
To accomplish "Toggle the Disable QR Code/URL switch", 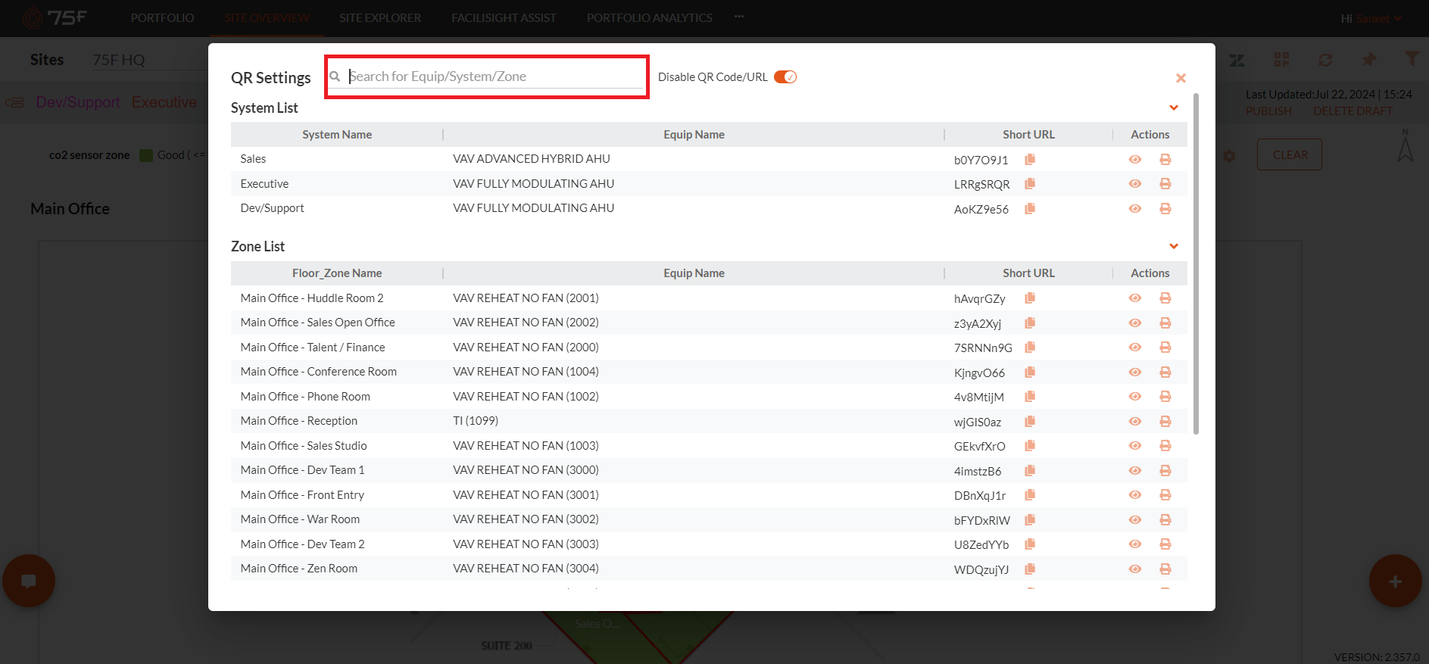I will point(785,77).
